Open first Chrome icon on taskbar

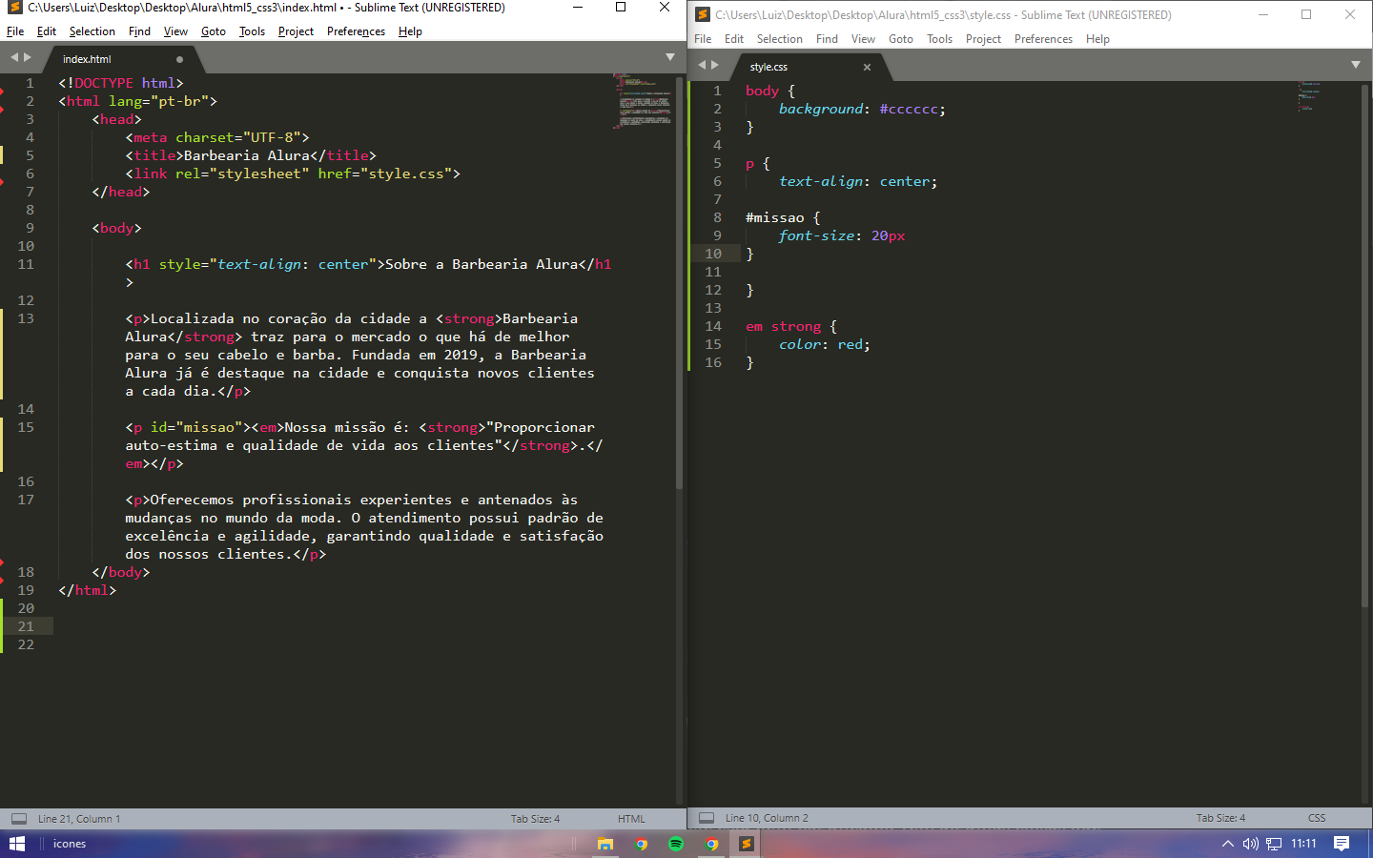[x=641, y=844]
